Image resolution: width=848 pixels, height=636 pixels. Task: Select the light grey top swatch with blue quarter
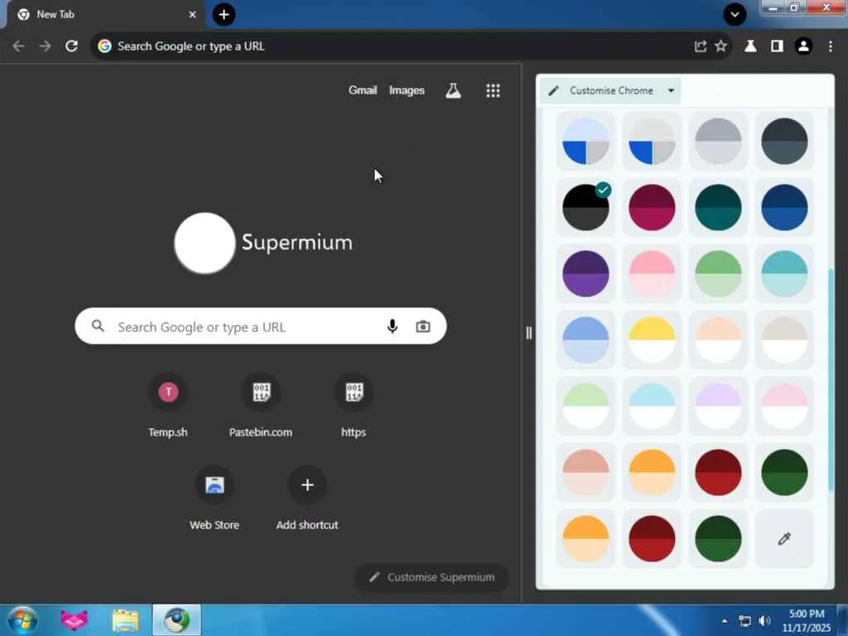pos(652,141)
